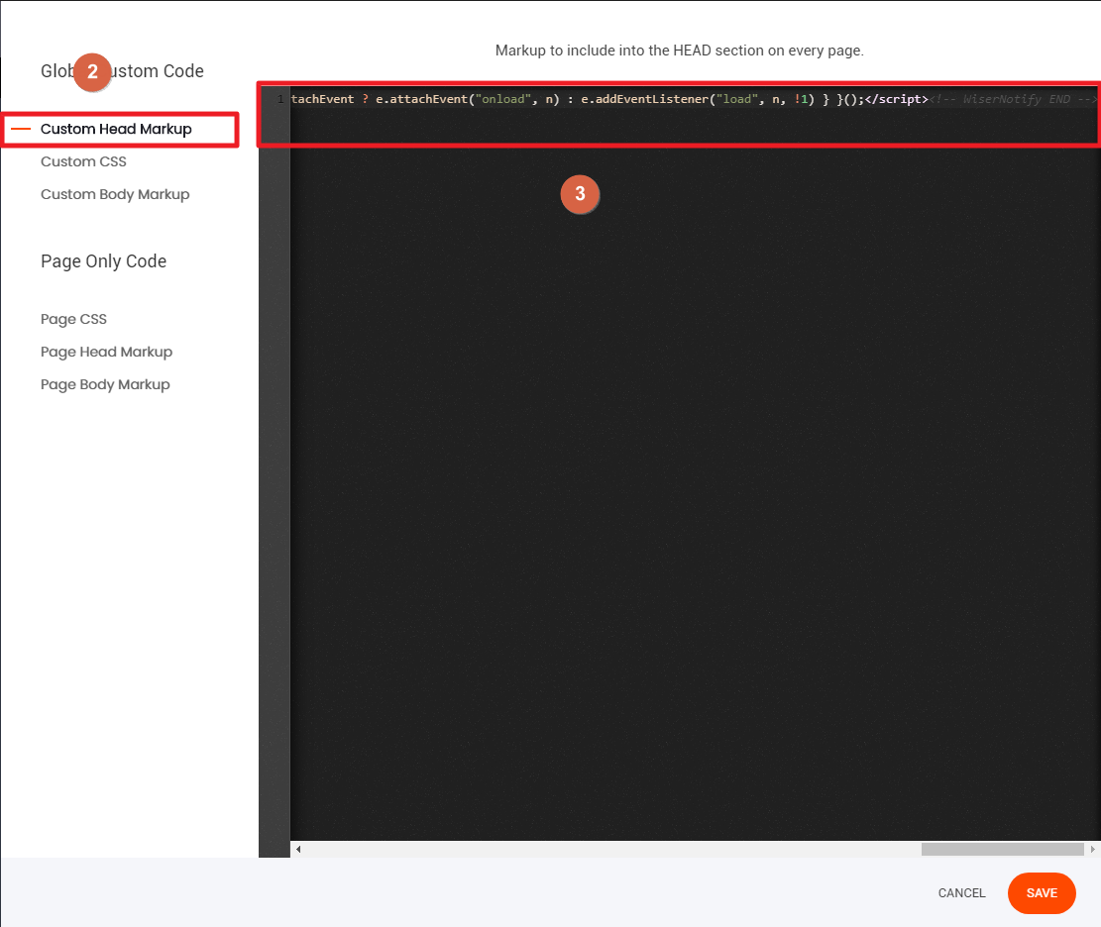Click the horizontal scrollbar thumb
The image size is (1101, 927).
coord(1002,849)
